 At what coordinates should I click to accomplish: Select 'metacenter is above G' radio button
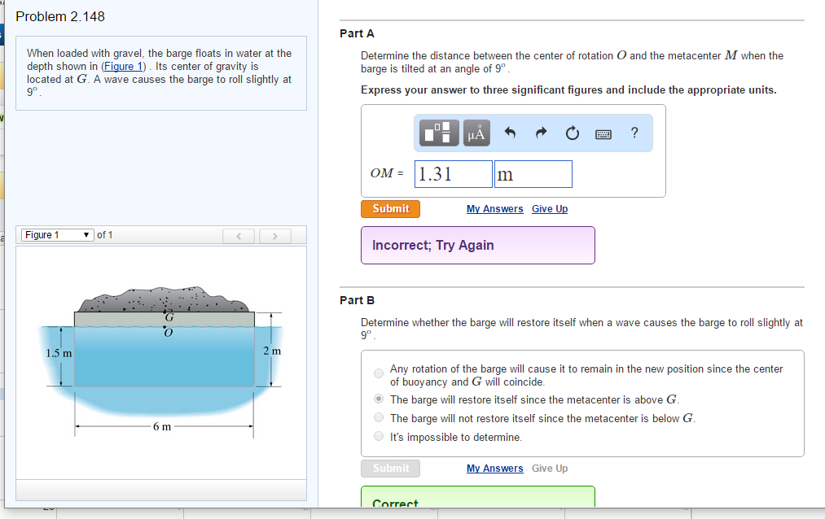pos(379,399)
